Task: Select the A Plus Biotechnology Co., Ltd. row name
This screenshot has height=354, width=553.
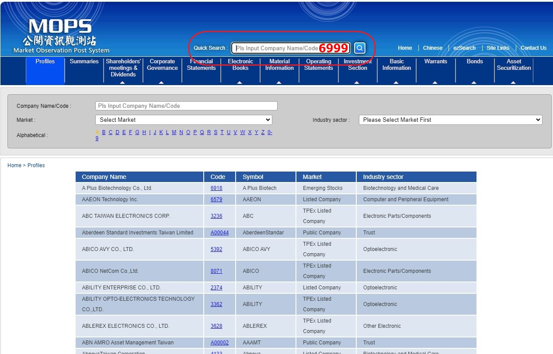Action: click(x=117, y=188)
